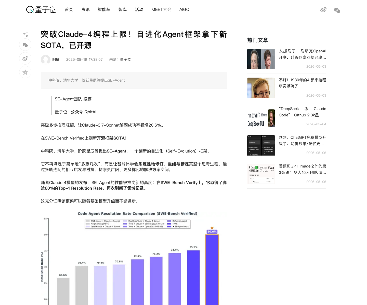
Task: Open the 智能车 nav item
Action: pyautogui.click(x=104, y=9)
